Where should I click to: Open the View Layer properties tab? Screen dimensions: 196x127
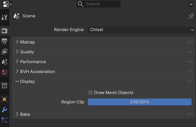click(x=4, y=52)
